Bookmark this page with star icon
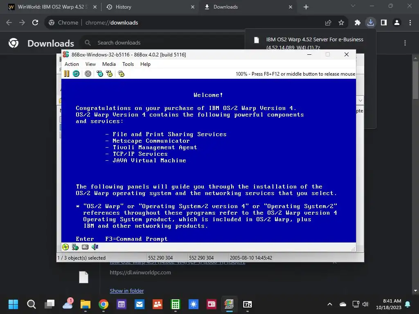Viewport: 419px width, 314px height. (341, 23)
